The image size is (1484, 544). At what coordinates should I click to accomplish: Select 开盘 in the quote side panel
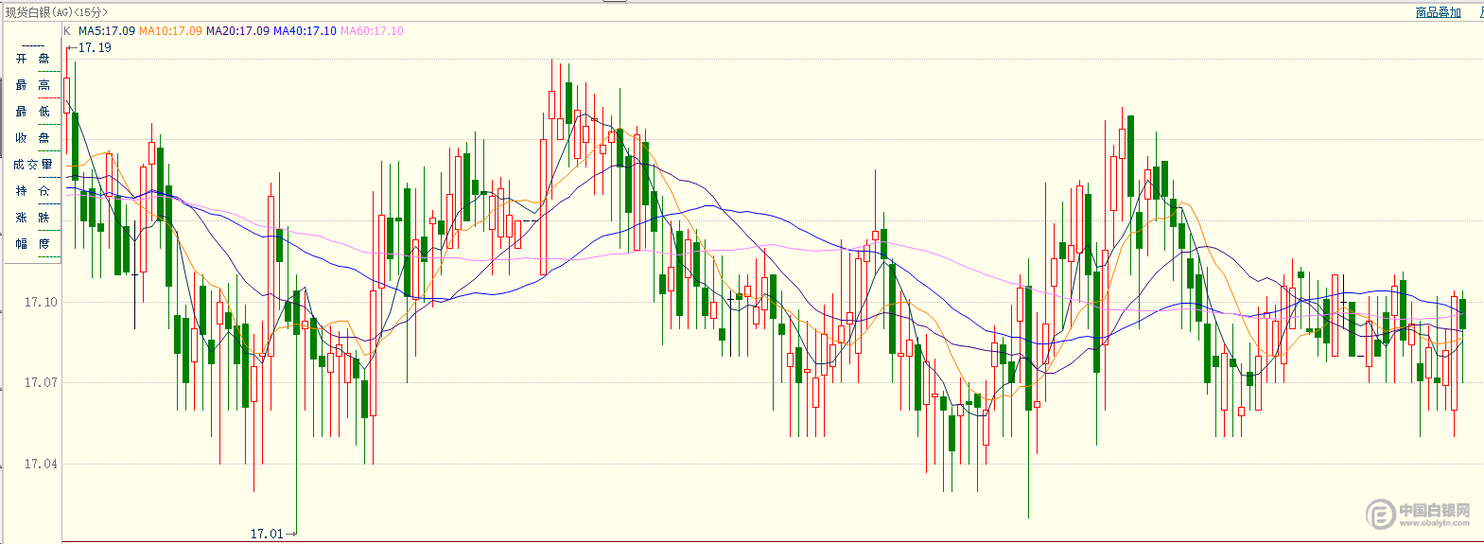click(x=33, y=59)
